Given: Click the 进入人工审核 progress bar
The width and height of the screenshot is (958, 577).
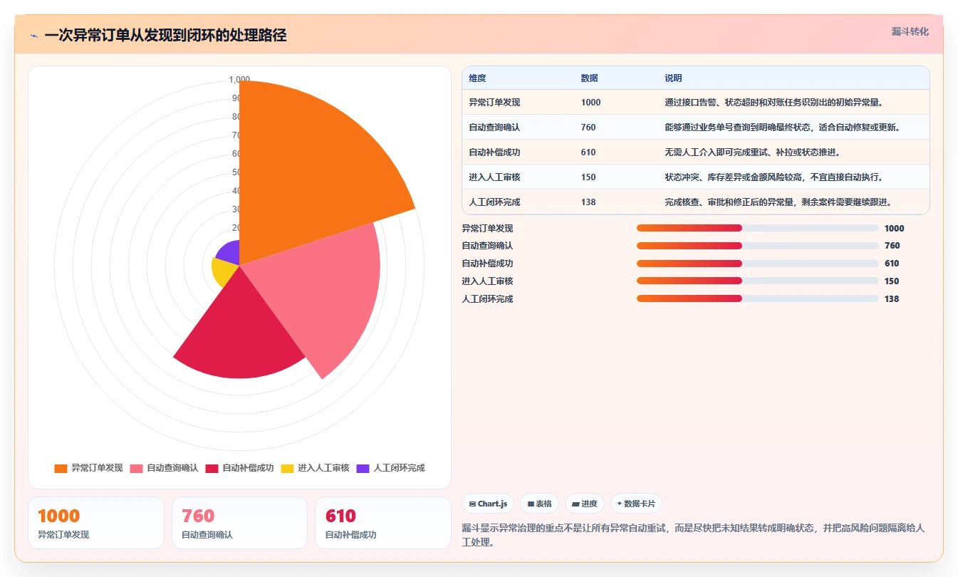Looking at the screenshot, I should [x=757, y=281].
